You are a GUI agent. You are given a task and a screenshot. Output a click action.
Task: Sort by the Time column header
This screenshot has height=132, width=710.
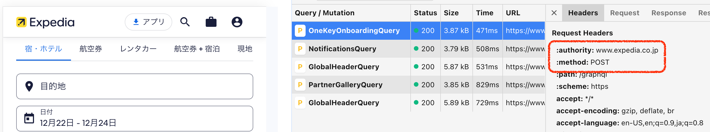click(485, 13)
